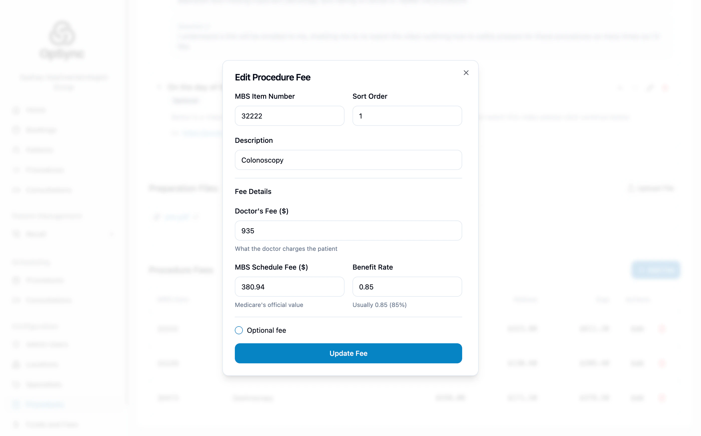Click the red delete icon in the top-right toolbar
701x436 pixels.
(x=665, y=88)
